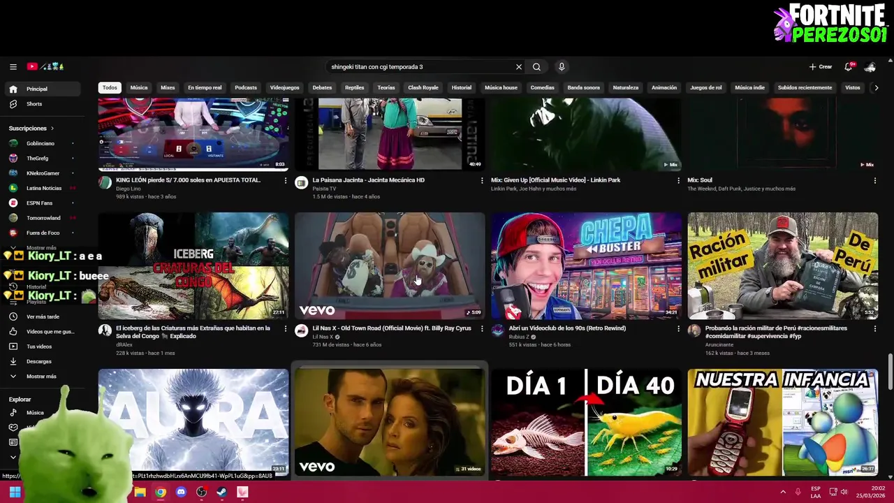Click the Crear button
The height and width of the screenshot is (503, 894).
(821, 67)
